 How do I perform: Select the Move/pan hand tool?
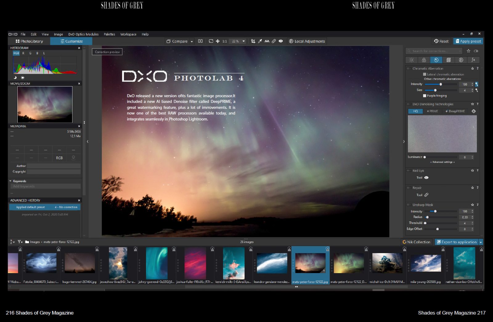pyautogui.click(x=218, y=41)
